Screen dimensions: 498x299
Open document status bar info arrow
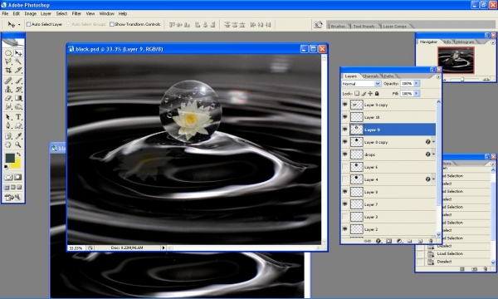(x=164, y=248)
